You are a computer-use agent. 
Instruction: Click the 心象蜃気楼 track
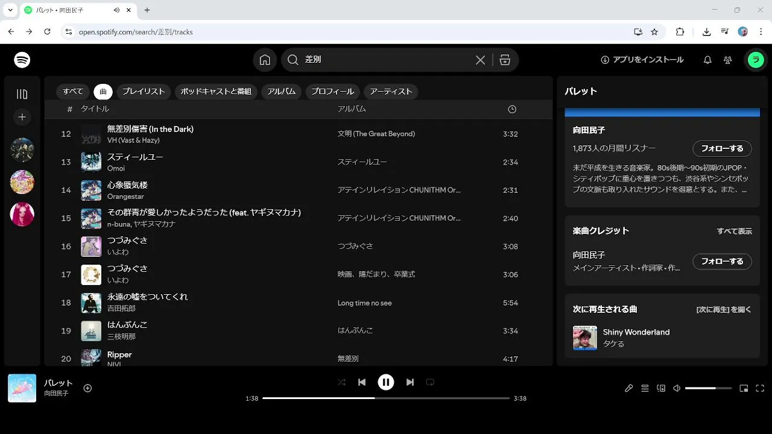[x=127, y=185]
